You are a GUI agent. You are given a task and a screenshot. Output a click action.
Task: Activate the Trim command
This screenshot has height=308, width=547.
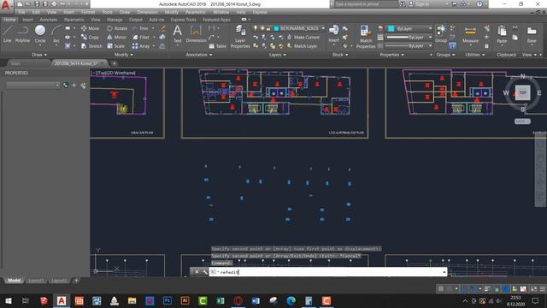[x=140, y=28]
